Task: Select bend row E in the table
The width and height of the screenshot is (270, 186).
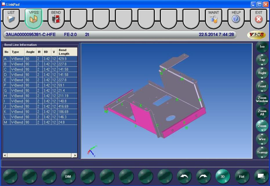Action: point(40,80)
